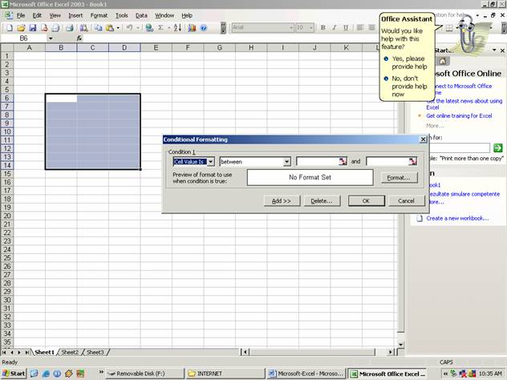Switch to Removable Disk (F:) taskbar window
This screenshot has height=380, width=507.
click(145, 374)
